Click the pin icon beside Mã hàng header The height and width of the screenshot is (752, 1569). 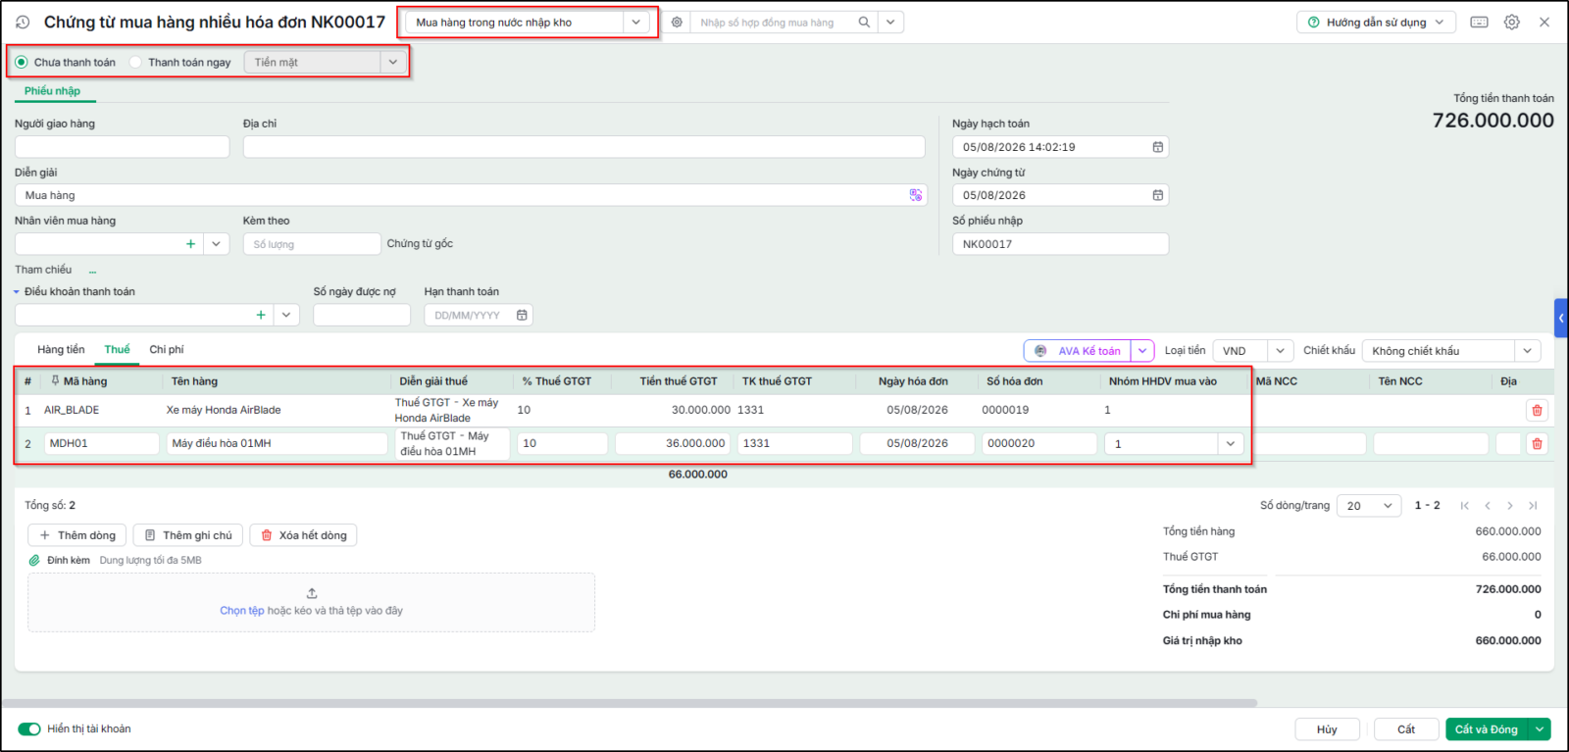pyautogui.click(x=55, y=380)
